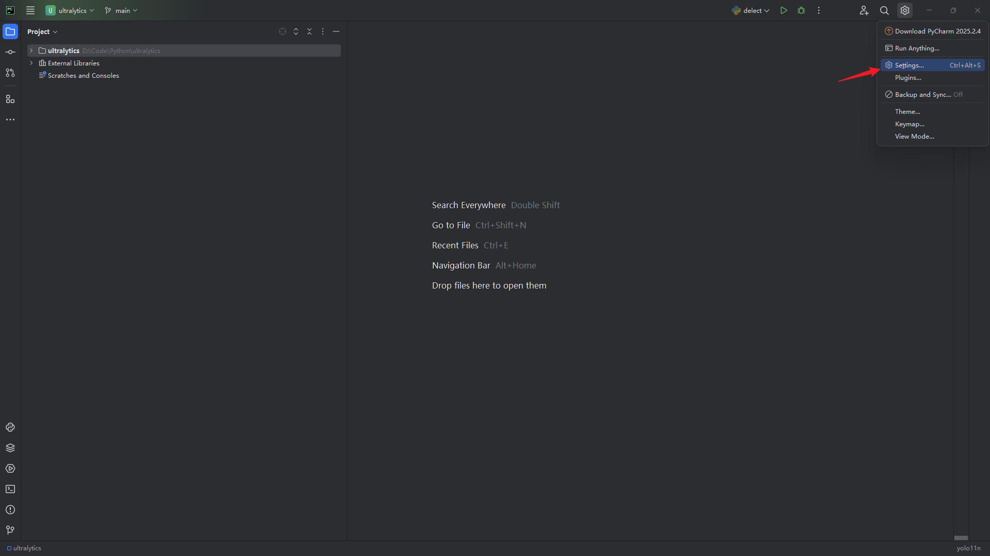Select Scratches and Consoles item
This screenshot has height=556, width=990.
(x=83, y=75)
